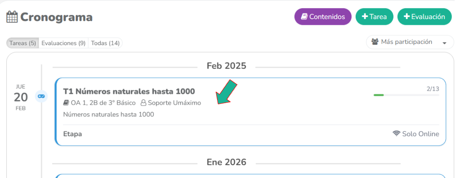Expand the Más participación sort dropdown
Viewport: 459px width, 178px height.
click(407, 42)
